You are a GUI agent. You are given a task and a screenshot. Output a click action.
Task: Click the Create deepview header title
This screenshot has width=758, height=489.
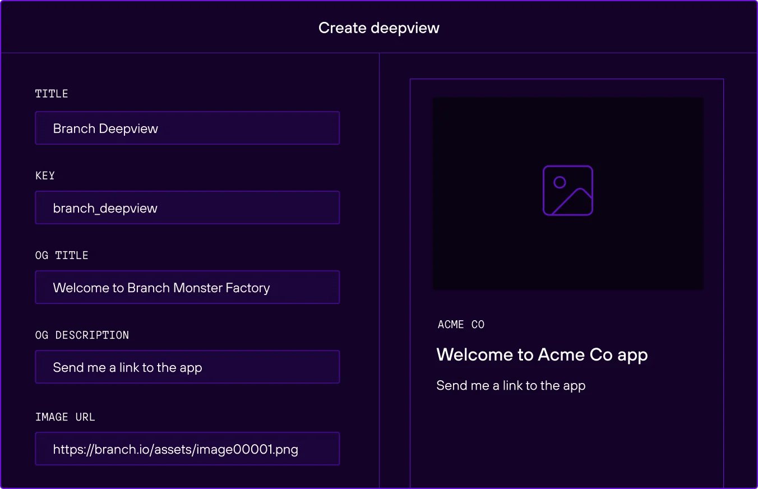point(378,27)
